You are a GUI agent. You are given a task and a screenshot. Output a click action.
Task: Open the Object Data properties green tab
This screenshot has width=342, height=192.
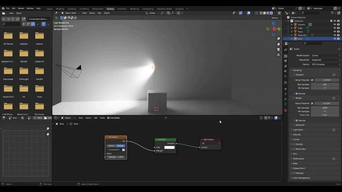click(x=285, y=105)
